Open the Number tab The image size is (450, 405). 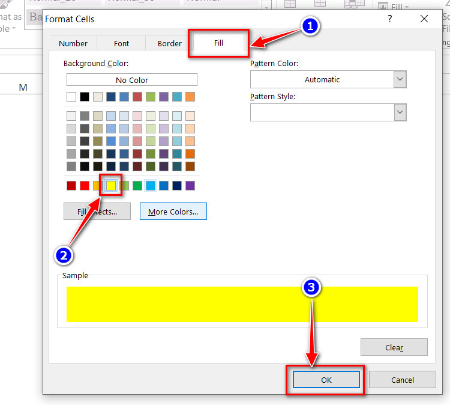click(73, 43)
